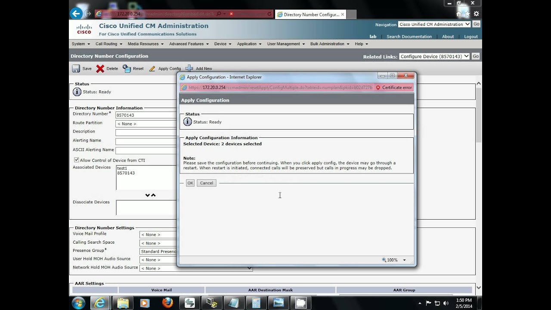This screenshot has width=551, height=310.
Task: Open the Device menu
Action: click(223, 44)
